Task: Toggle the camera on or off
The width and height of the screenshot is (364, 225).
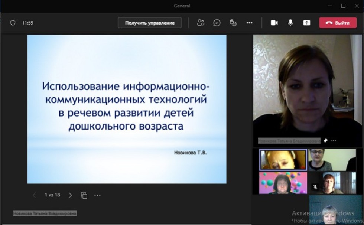Action: [x=274, y=23]
